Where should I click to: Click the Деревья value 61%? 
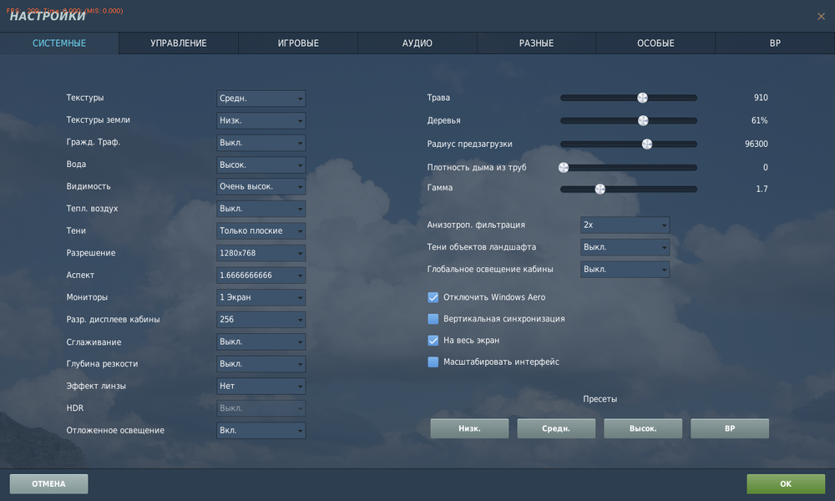[x=759, y=120]
